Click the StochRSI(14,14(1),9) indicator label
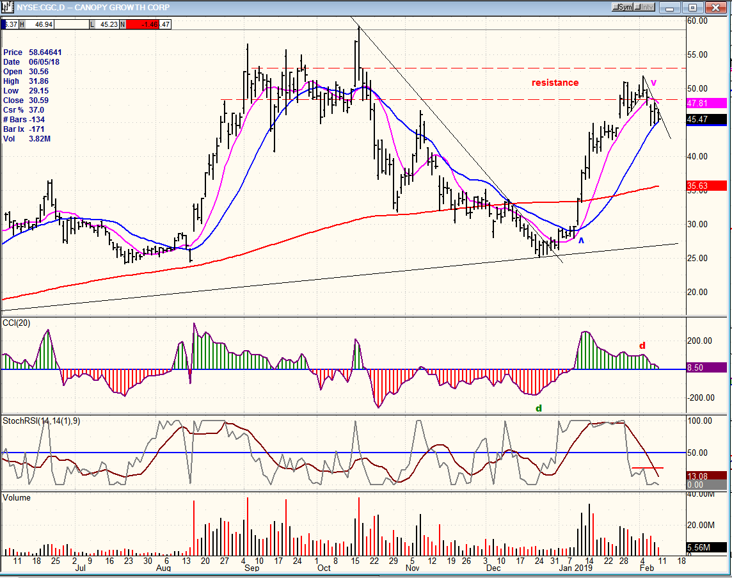The image size is (732, 578). tap(42, 421)
